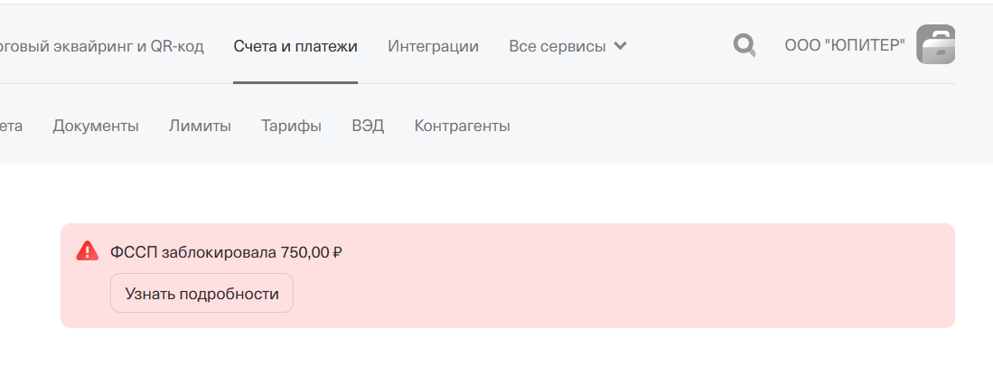Click the underline beneath Счета и платежи

tap(295, 82)
